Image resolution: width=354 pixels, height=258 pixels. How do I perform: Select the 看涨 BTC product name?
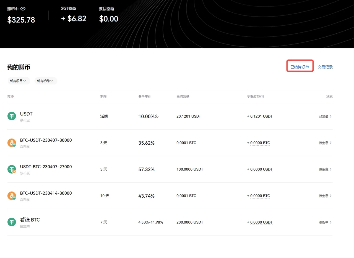pyautogui.click(x=30, y=220)
